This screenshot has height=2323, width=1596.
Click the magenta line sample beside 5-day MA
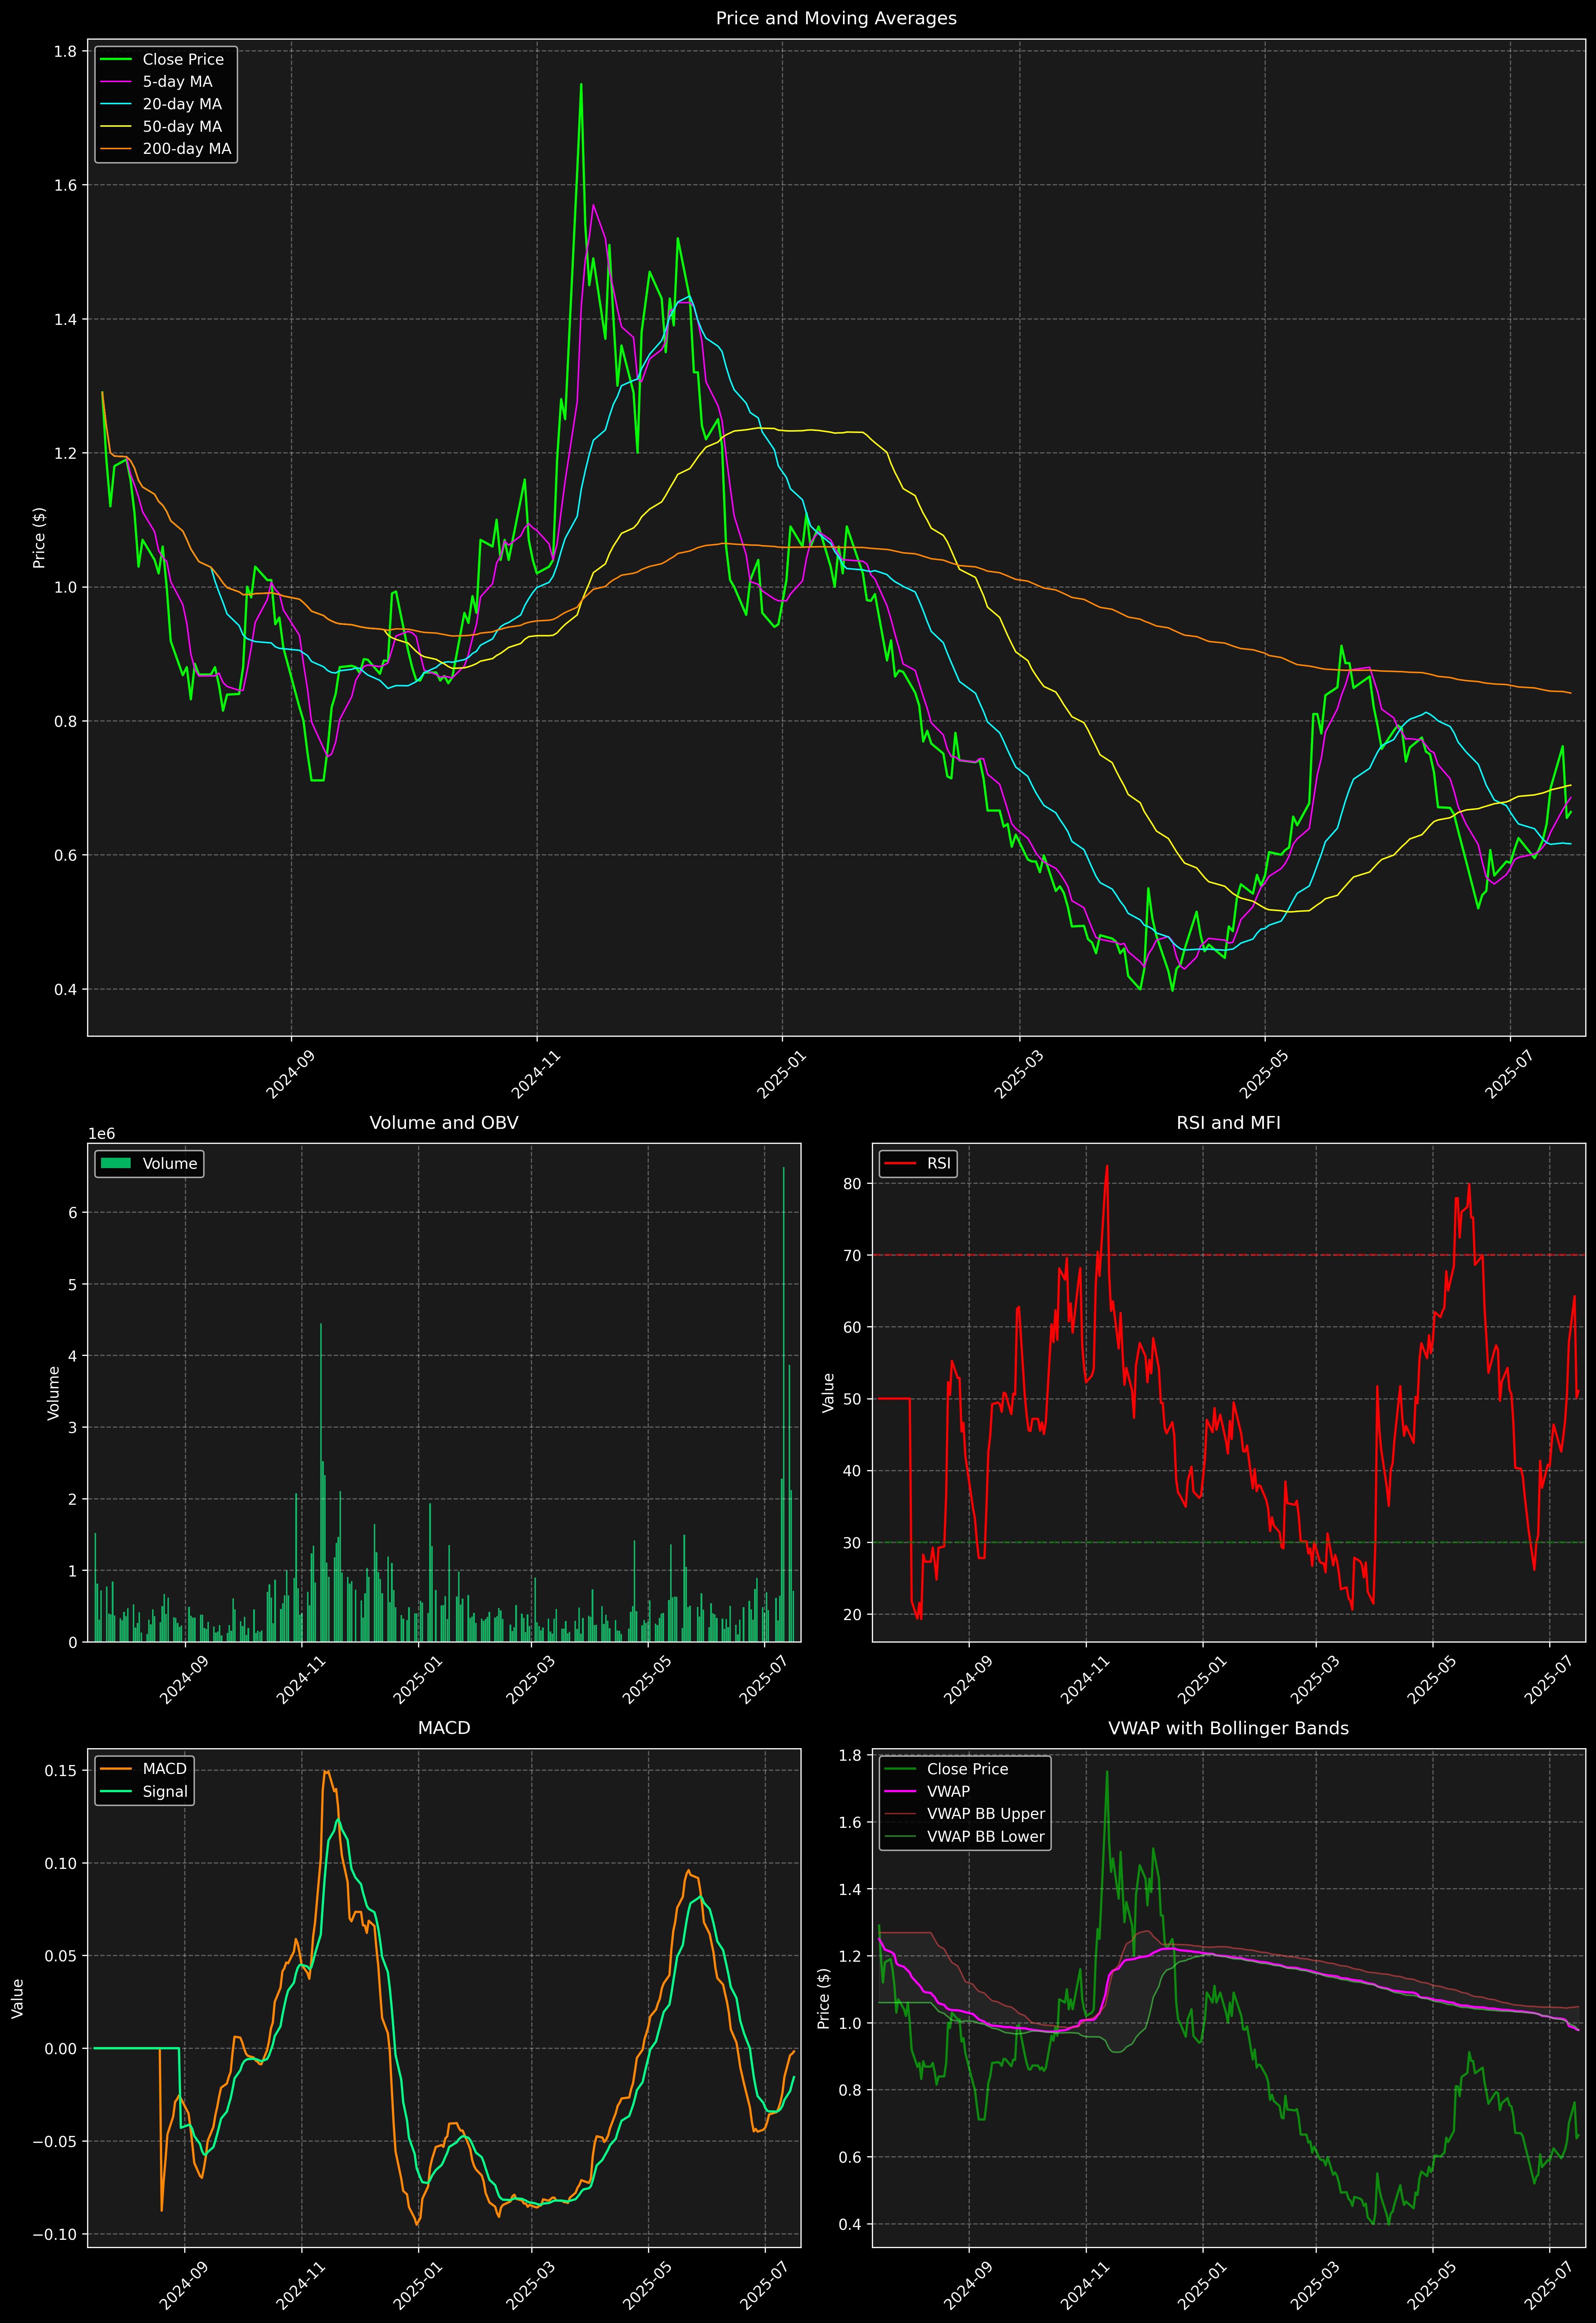point(116,82)
